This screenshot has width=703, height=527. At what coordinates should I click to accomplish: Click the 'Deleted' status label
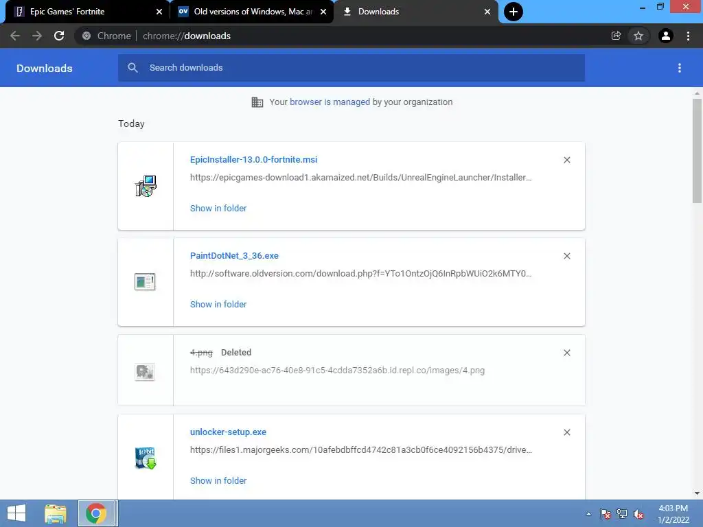tap(236, 353)
